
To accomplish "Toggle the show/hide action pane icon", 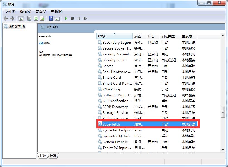I will (57, 18).
